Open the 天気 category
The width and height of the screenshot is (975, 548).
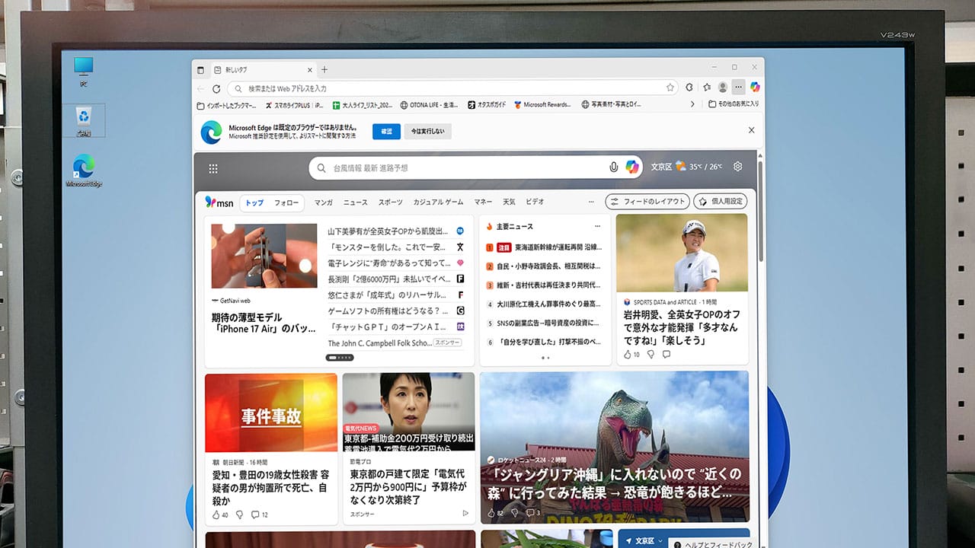tap(508, 202)
